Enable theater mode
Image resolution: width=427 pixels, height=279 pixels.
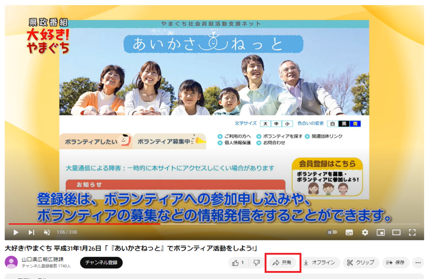(396, 232)
